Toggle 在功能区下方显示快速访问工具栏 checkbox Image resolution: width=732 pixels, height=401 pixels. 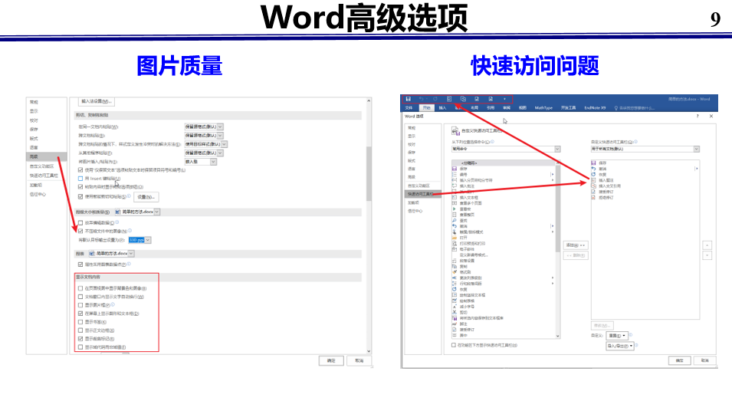point(453,345)
